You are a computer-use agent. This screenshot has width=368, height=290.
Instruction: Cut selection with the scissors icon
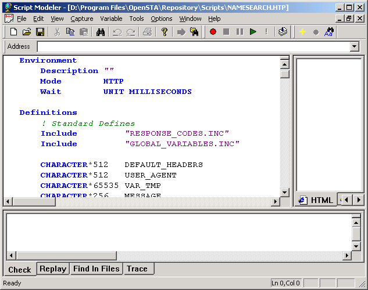[x=57, y=32]
